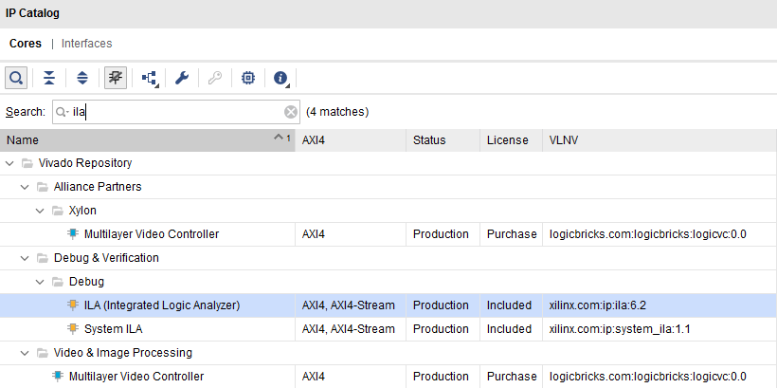Image resolution: width=777 pixels, height=388 pixels.
Task: Click the chip-shaped IP toolbar icon
Action: point(247,78)
